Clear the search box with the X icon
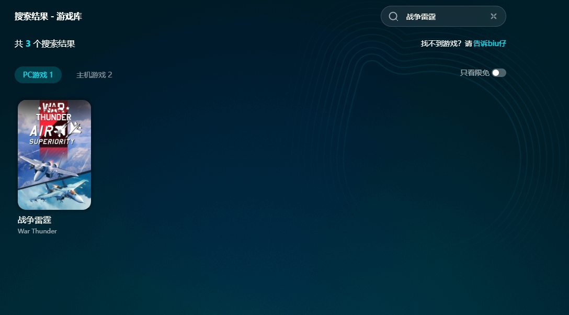 494,16
